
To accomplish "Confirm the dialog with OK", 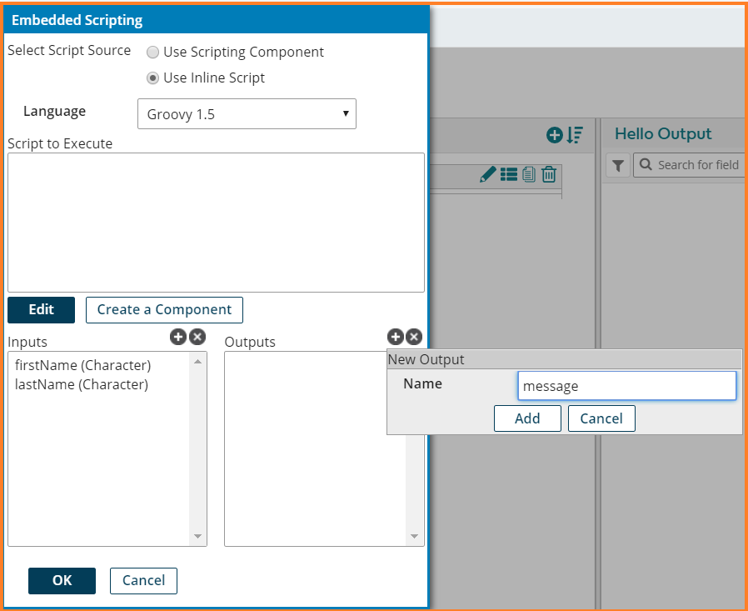I will pyautogui.click(x=62, y=580).
